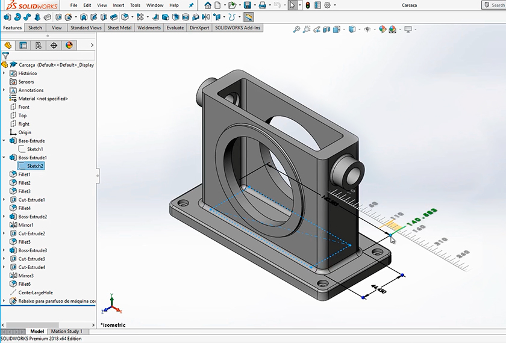Open the Insert menu

pyautogui.click(x=119, y=5)
